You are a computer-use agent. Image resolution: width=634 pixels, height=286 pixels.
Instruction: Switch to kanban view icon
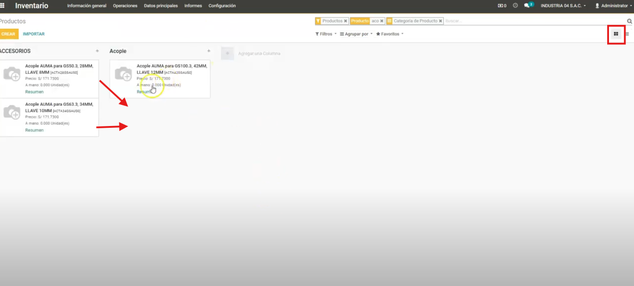(616, 34)
